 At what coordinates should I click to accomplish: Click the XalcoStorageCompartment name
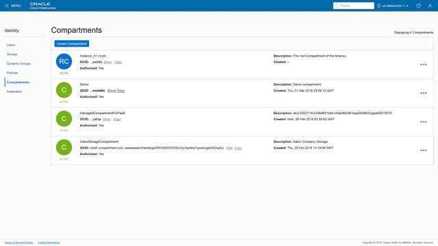click(x=99, y=141)
